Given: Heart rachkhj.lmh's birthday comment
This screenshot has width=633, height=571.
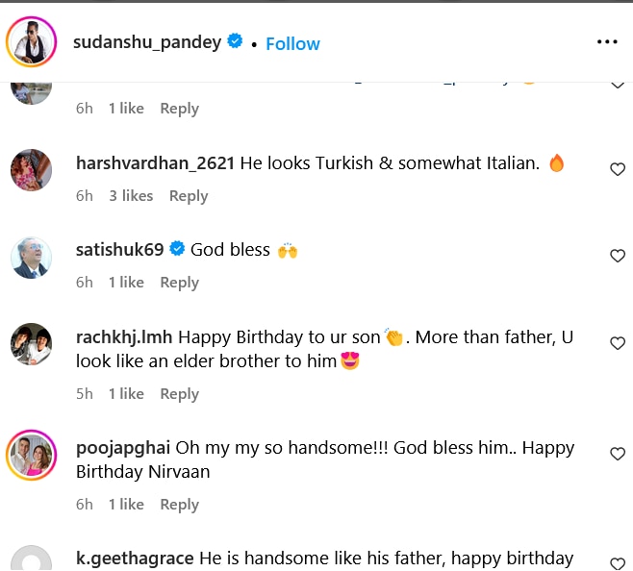Looking at the screenshot, I should (618, 343).
